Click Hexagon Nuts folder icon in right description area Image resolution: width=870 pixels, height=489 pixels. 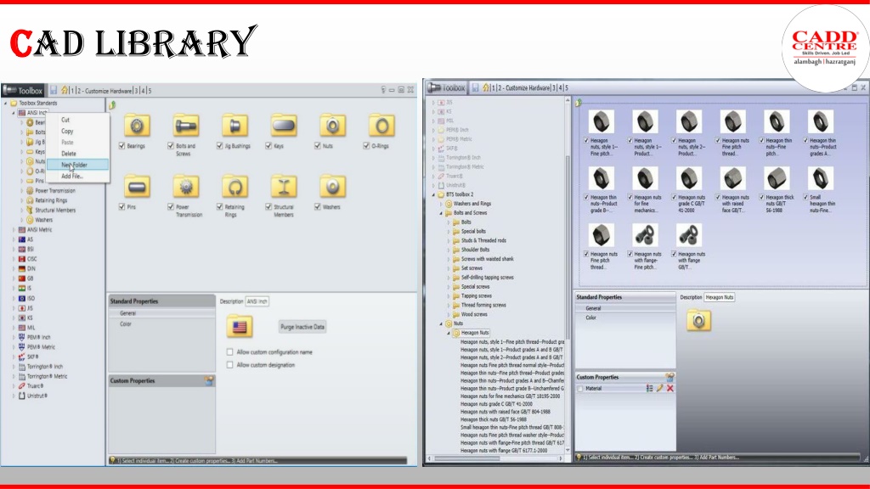[x=698, y=320]
